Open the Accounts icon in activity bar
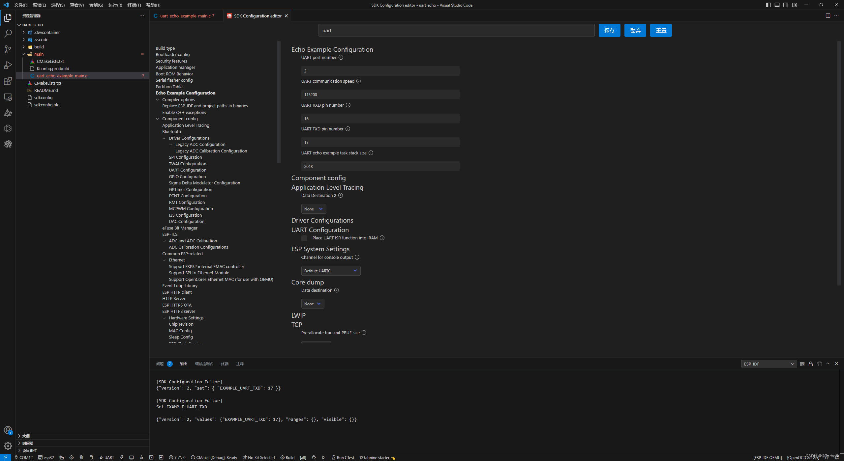This screenshot has width=844, height=461. (8, 430)
